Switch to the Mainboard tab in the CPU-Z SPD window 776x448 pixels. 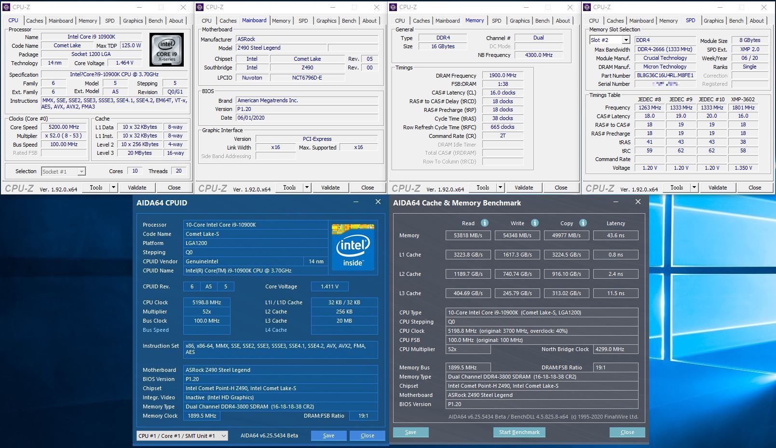click(x=641, y=21)
